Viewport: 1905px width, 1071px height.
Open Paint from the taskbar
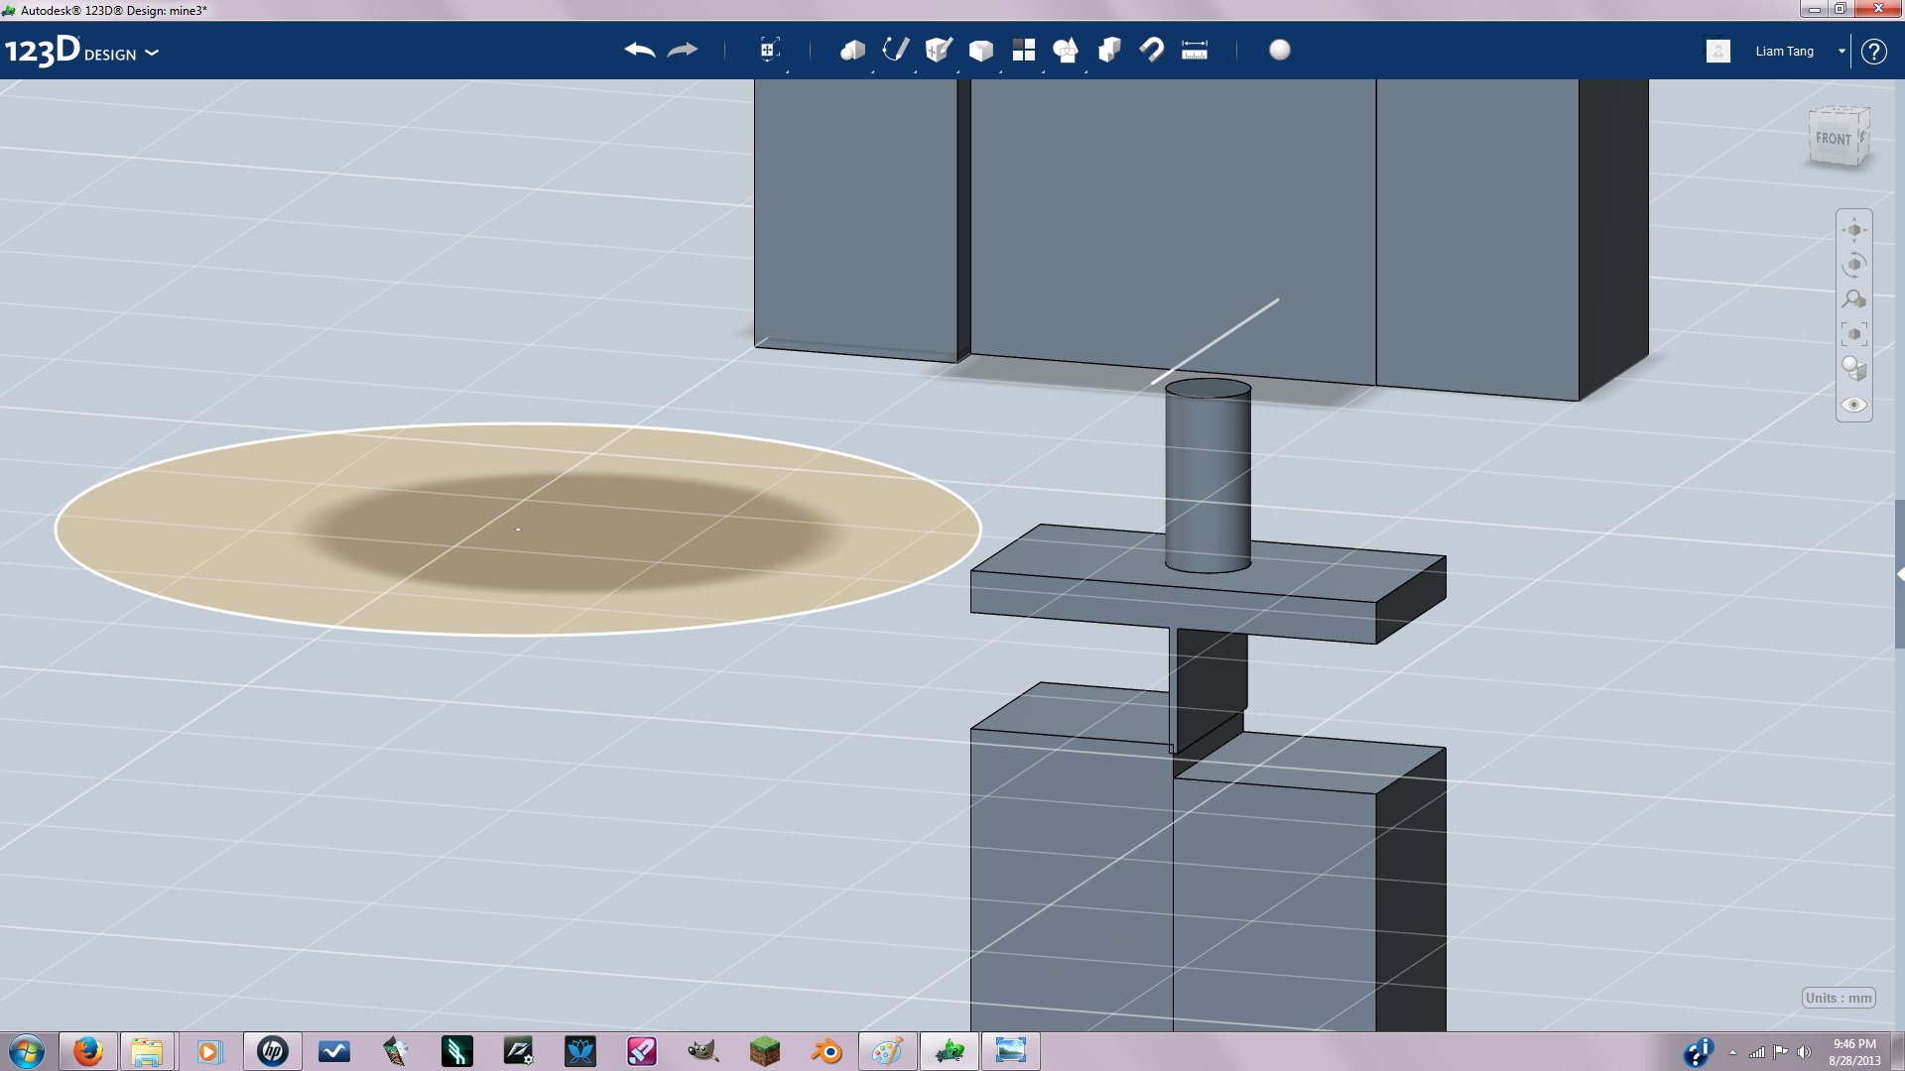tap(888, 1051)
